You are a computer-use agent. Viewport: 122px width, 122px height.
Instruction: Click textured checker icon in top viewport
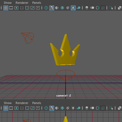pyautogui.click(x=68, y=8)
